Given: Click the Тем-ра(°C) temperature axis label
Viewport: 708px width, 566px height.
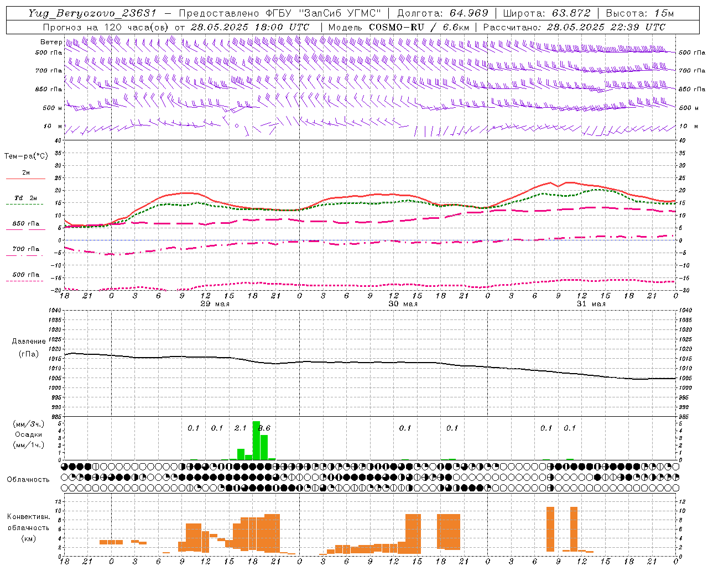Looking at the screenshot, I should click(26, 156).
